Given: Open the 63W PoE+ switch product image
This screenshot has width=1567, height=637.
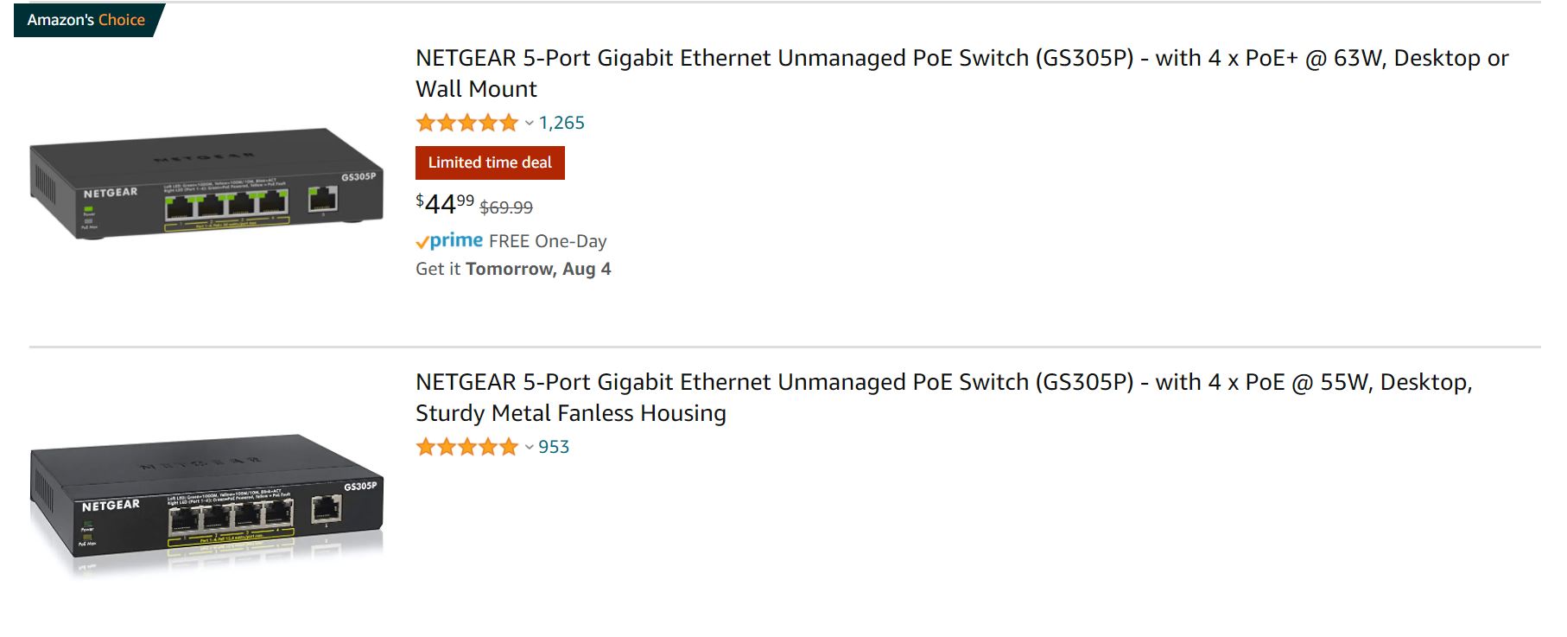Looking at the screenshot, I should tap(206, 183).
